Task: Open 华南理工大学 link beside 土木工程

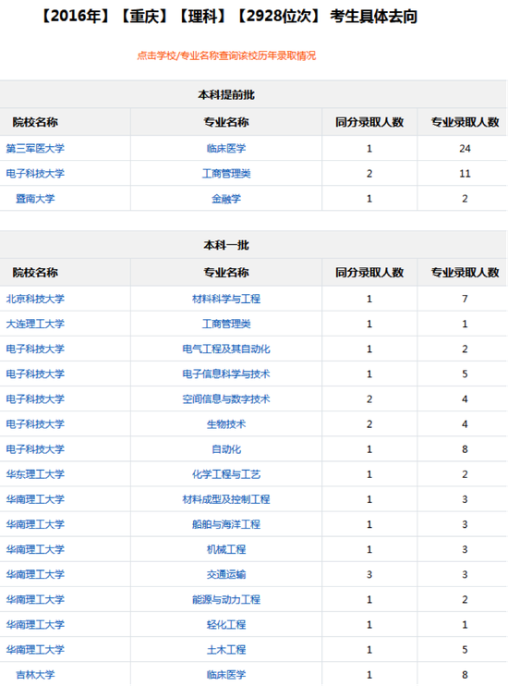Action: [35, 649]
